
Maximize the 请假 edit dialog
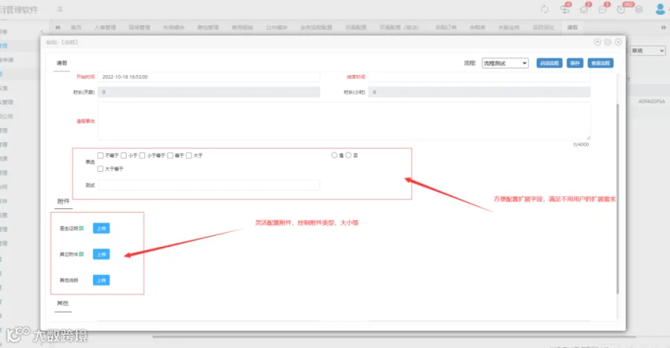click(x=607, y=42)
